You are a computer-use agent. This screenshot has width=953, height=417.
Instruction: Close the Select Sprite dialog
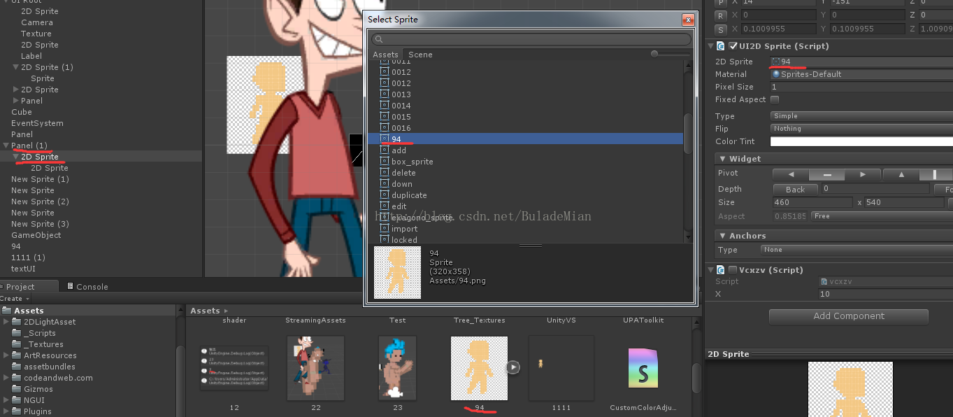click(x=689, y=20)
